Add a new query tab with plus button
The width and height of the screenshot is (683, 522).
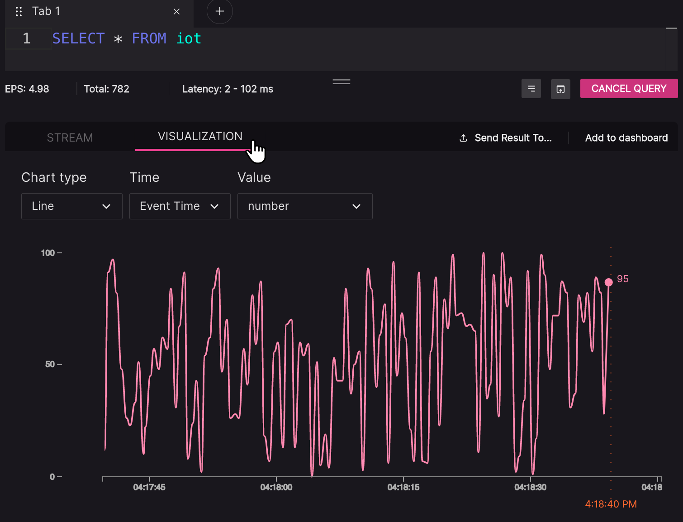coord(220,12)
